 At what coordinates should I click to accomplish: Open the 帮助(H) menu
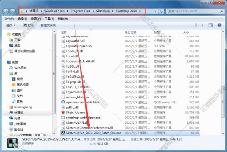63,18
